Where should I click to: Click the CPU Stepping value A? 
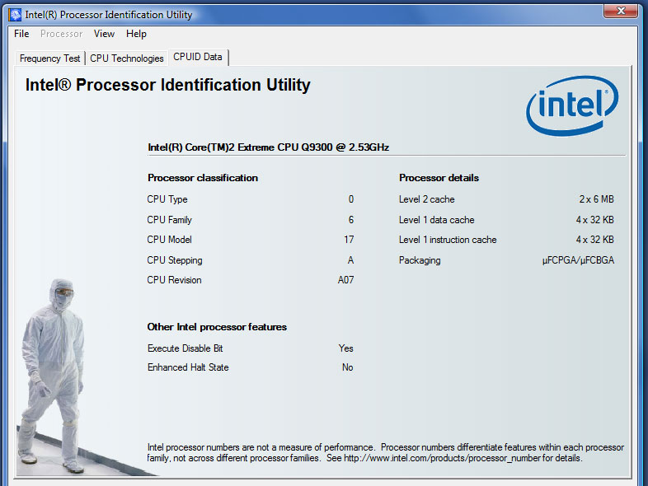point(350,260)
